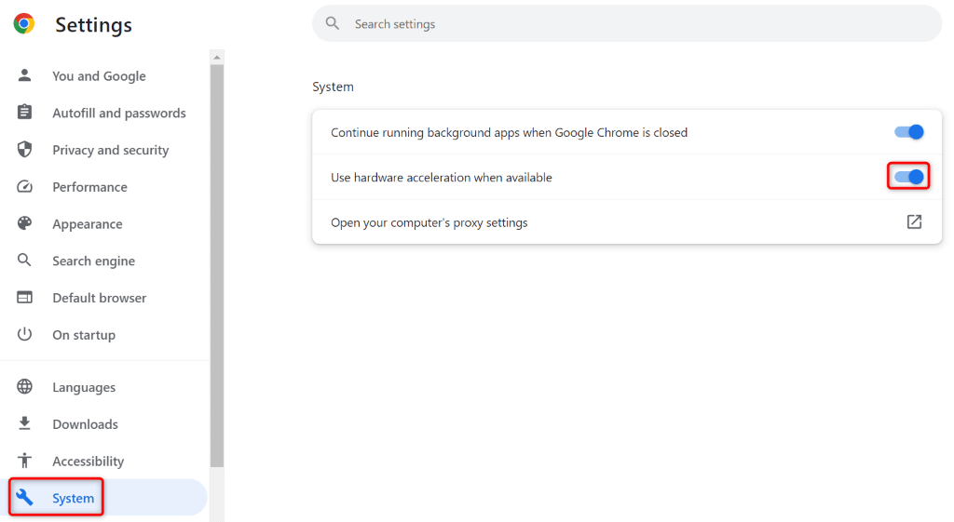
Task: Click the shield icon for Privacy and security
Action: (x=24, y=150)
